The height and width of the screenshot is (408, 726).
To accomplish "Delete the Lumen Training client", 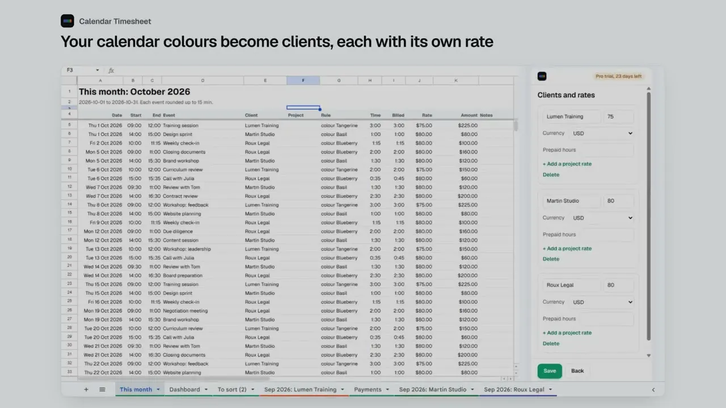I will tap(551, 175).
